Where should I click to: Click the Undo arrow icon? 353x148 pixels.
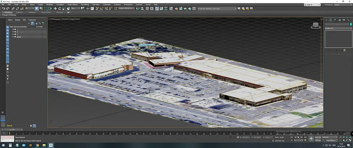click(x=3, y=9)
